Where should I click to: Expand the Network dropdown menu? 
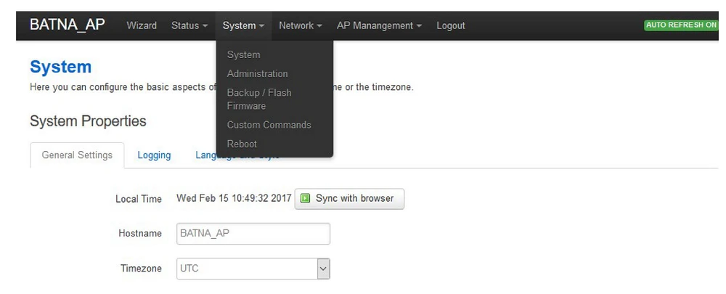[301, 25]
